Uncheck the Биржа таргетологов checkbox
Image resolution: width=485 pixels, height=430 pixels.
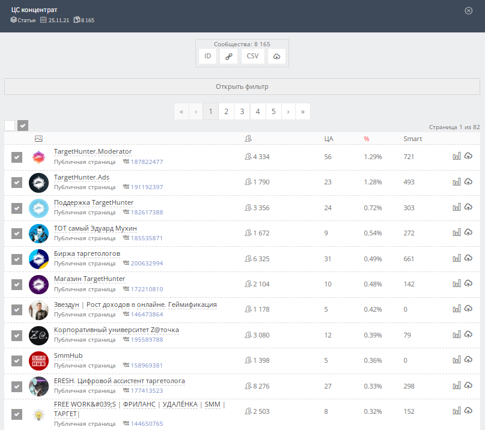pyautogui.click(x=17, y=259)
